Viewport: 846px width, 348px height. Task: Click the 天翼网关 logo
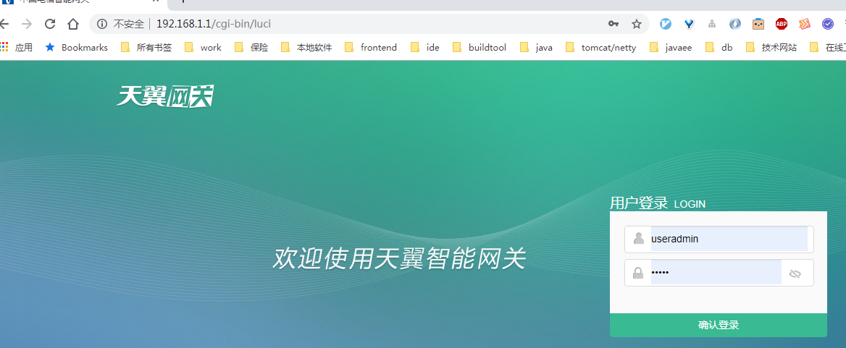(x=165, y=96)
